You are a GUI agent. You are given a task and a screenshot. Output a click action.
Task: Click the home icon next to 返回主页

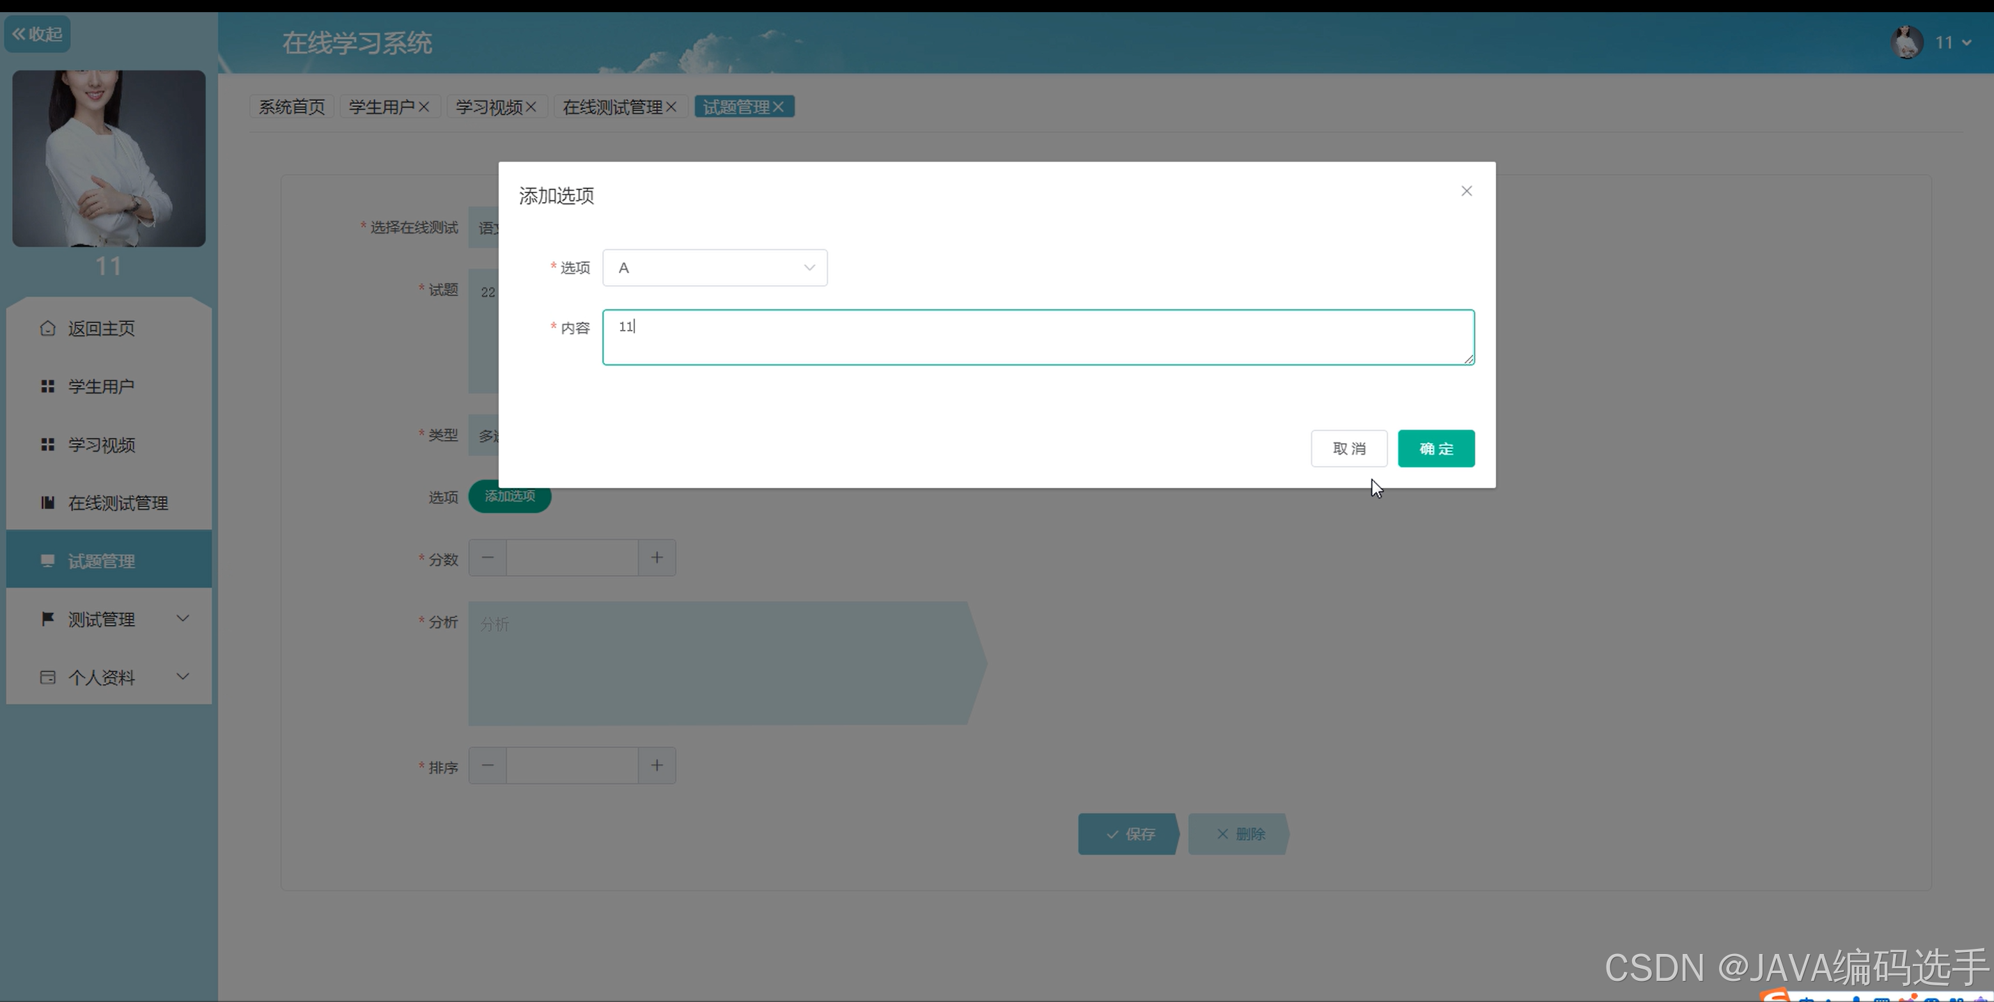click(x=47, y=328)
